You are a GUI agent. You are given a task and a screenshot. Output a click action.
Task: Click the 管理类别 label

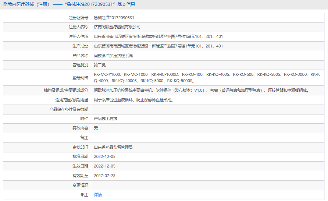80,65
